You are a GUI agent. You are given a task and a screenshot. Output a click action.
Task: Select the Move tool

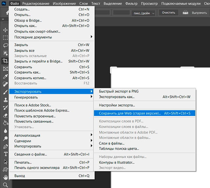(5, 30)
